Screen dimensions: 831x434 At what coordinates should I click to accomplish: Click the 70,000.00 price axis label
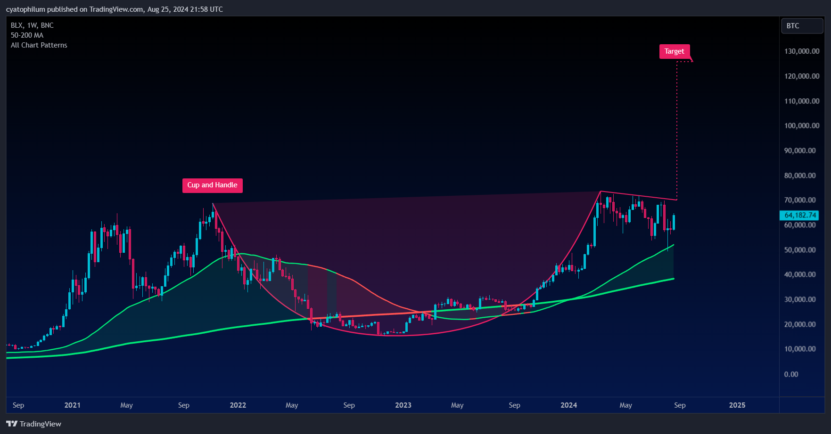point(799,200)
